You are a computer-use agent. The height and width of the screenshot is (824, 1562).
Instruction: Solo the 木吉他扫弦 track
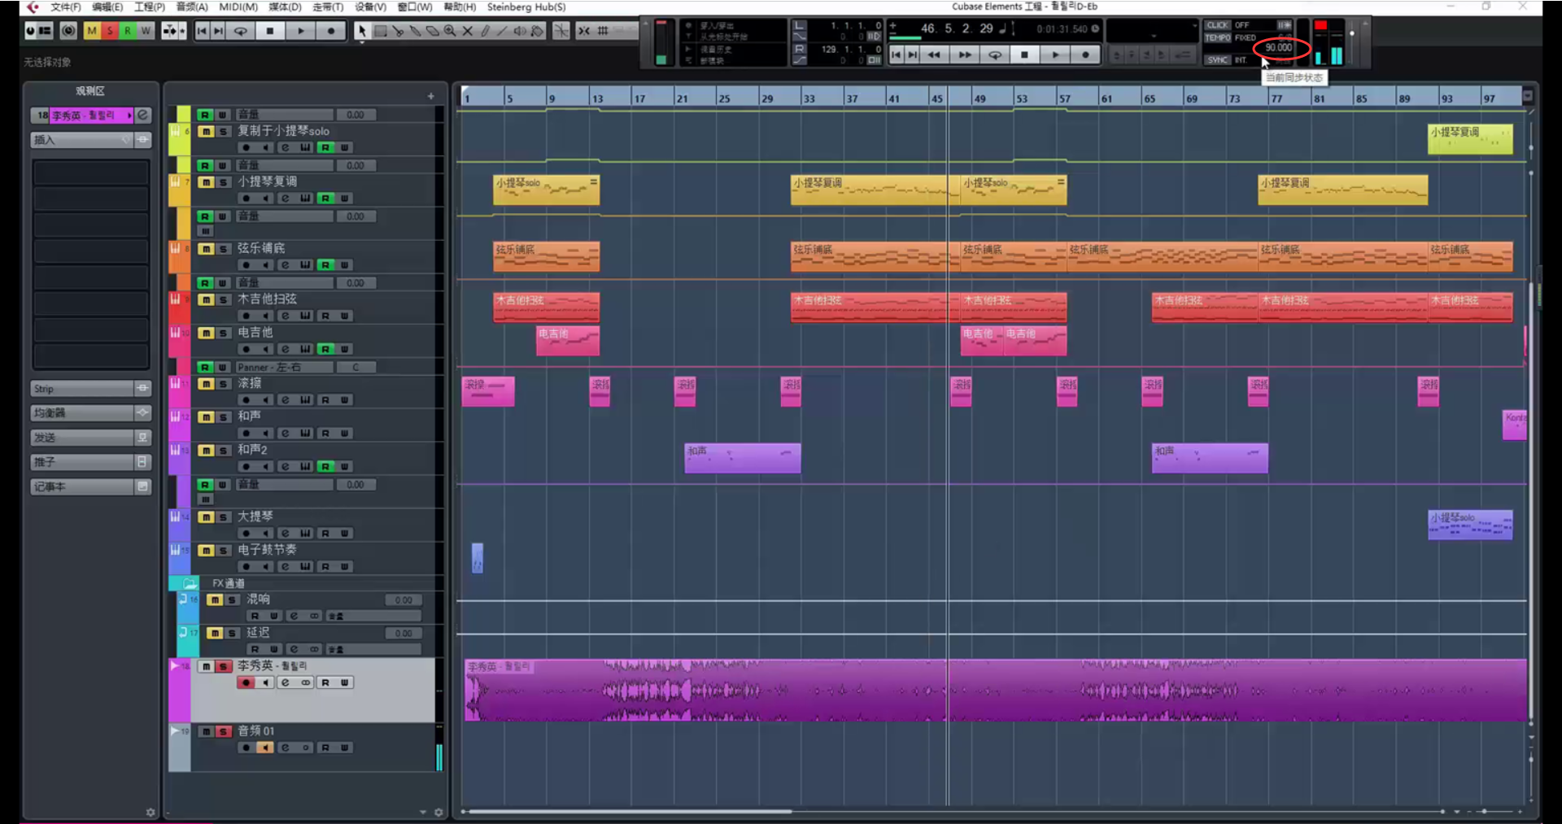[224, 300]
